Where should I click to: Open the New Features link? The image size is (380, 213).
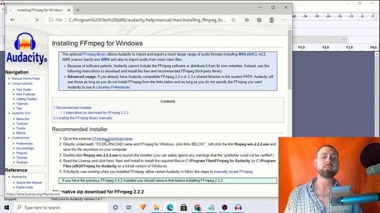click(26, 94)
